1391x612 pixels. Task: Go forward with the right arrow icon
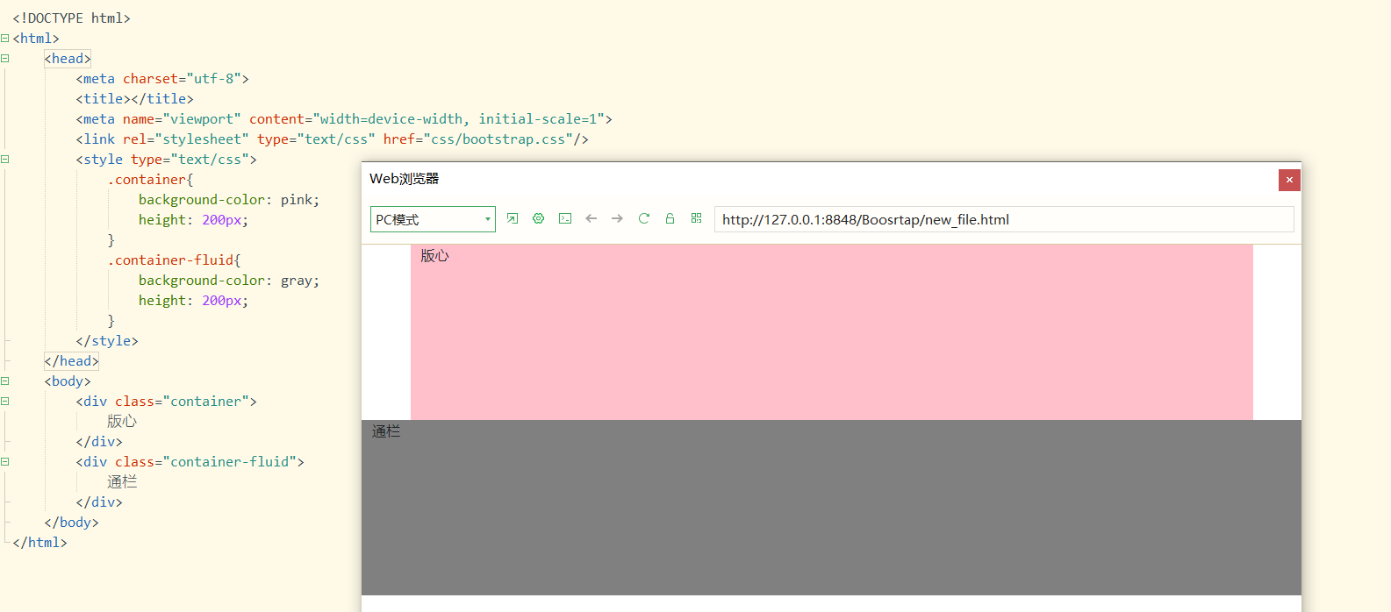(x=618, y=218)
